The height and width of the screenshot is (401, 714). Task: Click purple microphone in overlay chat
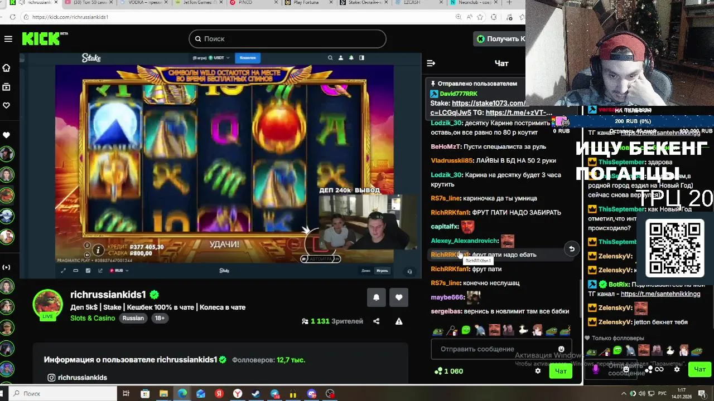596,369
